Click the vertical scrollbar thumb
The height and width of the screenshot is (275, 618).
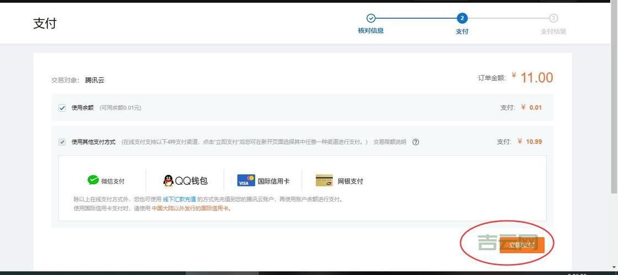tap(614, 99)
